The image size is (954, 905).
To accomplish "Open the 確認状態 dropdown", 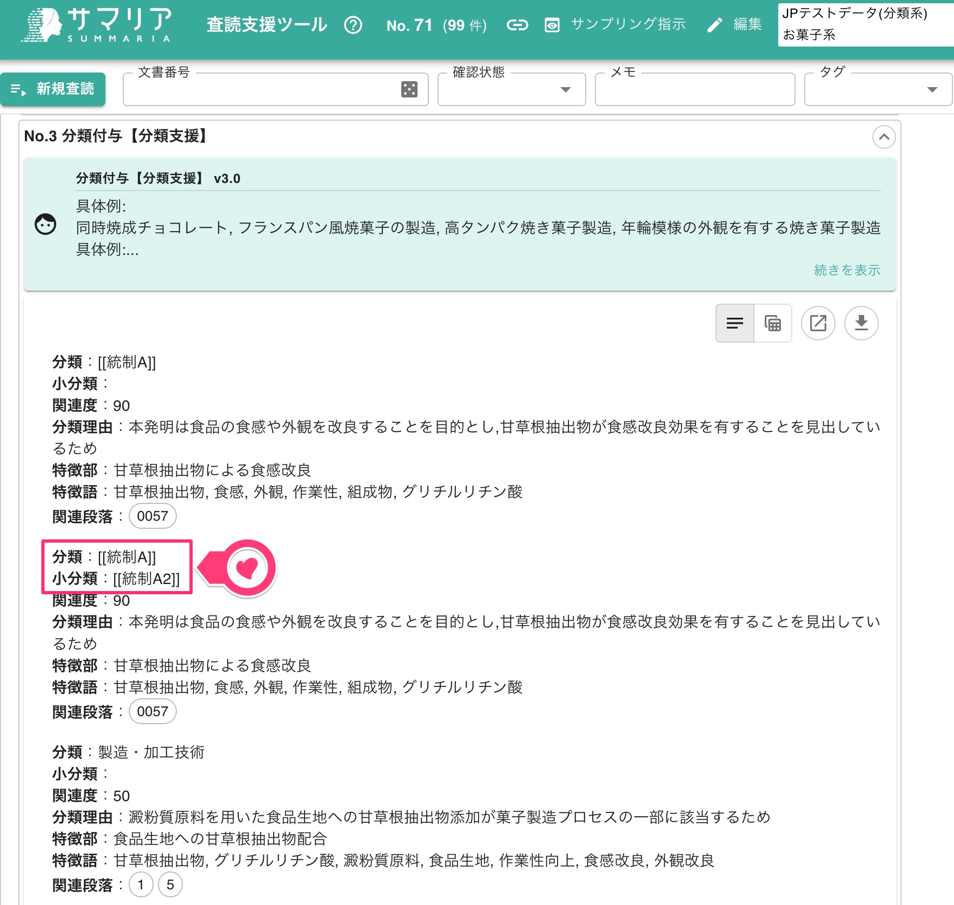I will [x=512, y=89].
